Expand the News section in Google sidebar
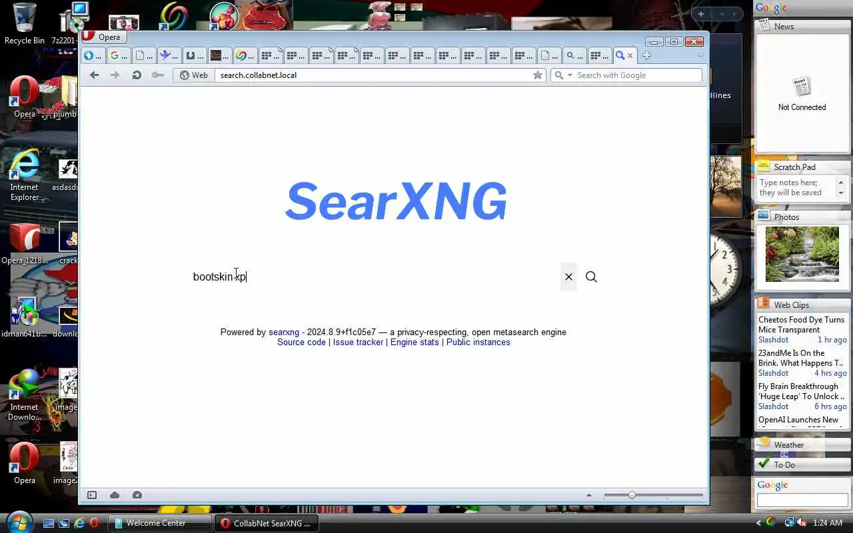 pos(802,26)
